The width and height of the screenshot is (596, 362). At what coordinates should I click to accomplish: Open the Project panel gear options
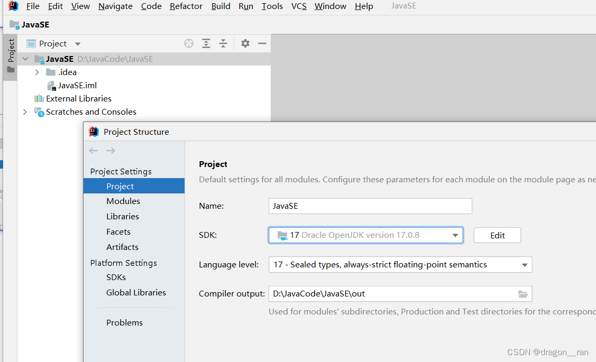pos(245,43)
